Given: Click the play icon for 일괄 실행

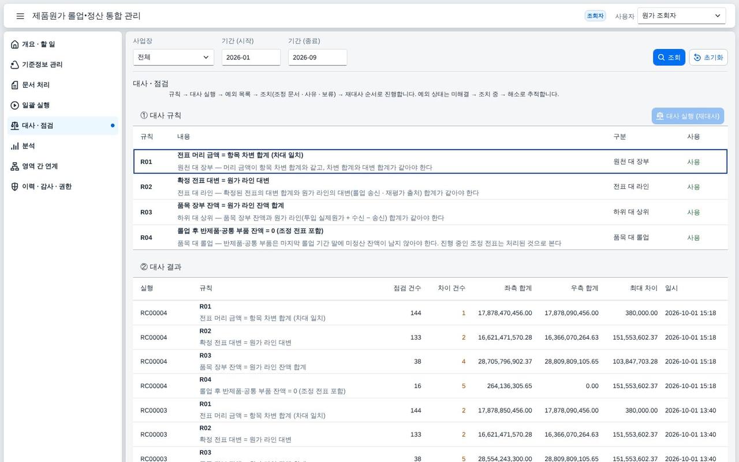Looking at the screenshot, I should tap(15, 105).
